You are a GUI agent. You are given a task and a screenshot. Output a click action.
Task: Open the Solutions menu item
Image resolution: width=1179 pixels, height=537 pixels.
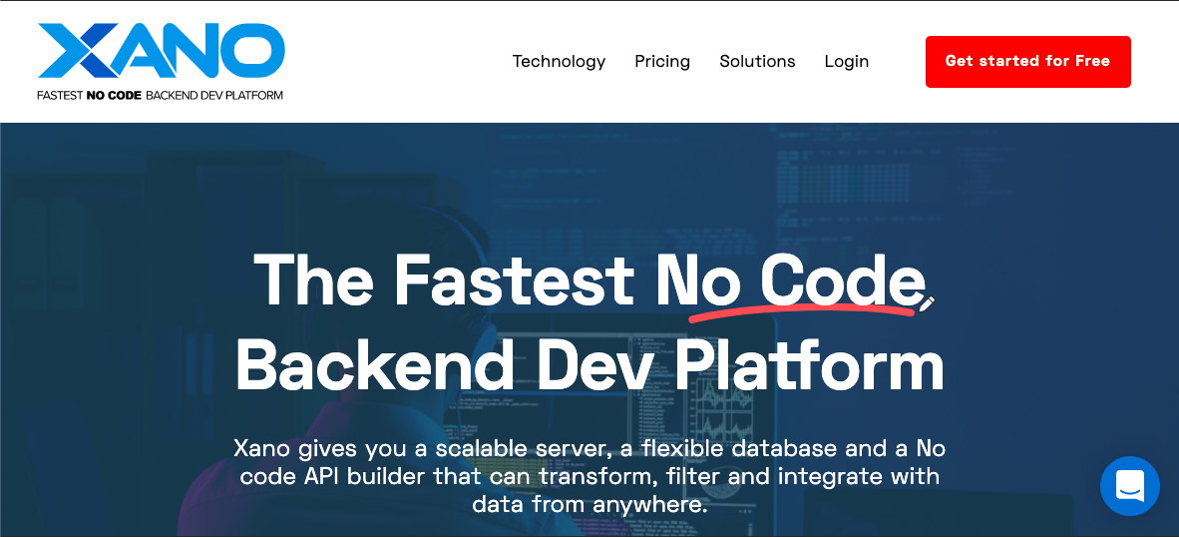[757, 62]
